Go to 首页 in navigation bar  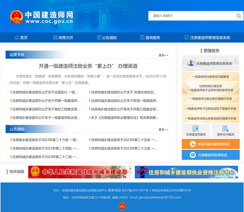(x=21, y=37)
